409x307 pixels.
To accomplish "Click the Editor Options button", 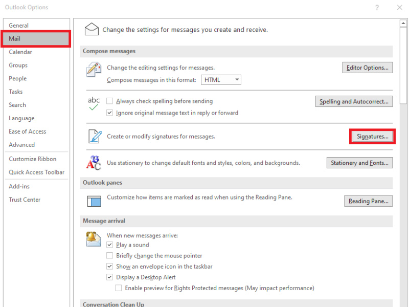I will pos(367,68).
